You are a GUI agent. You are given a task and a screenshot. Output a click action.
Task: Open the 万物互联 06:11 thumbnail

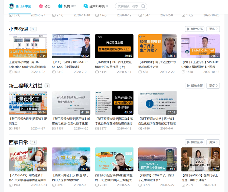71,159
